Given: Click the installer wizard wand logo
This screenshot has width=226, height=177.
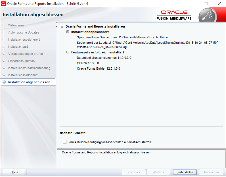Looking at the screenshot, I should point(208,15).
